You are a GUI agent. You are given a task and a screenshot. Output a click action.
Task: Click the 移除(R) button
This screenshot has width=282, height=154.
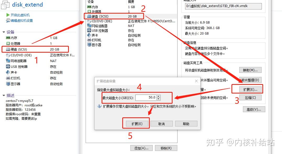coord(166,148)
